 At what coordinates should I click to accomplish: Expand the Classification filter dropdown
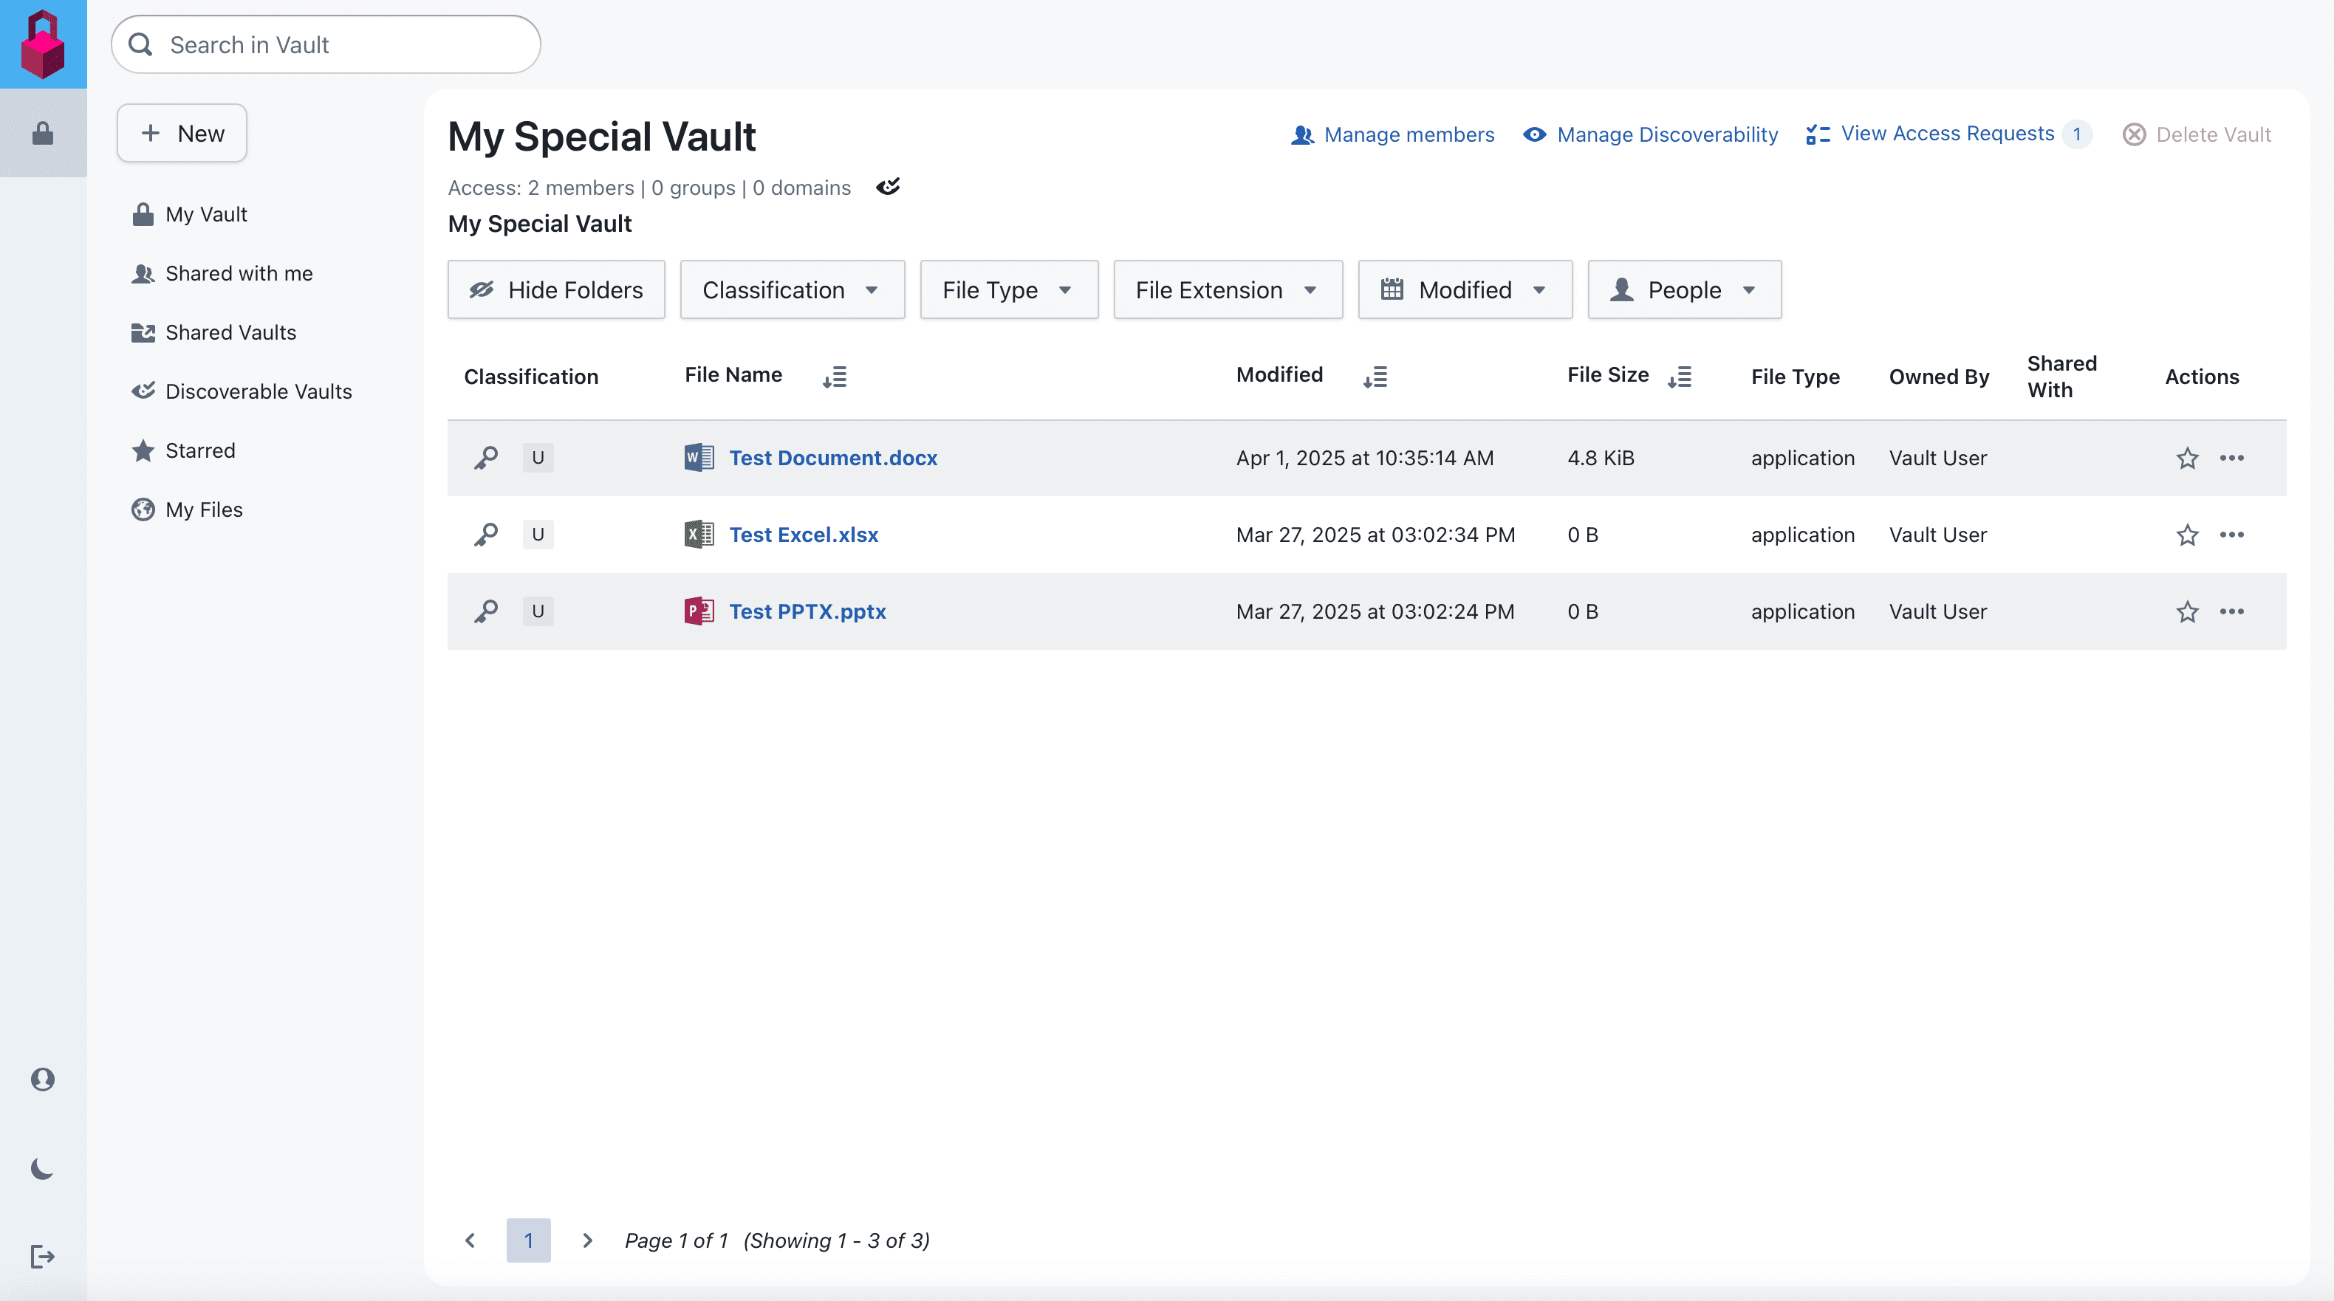(x=793, y=290)
